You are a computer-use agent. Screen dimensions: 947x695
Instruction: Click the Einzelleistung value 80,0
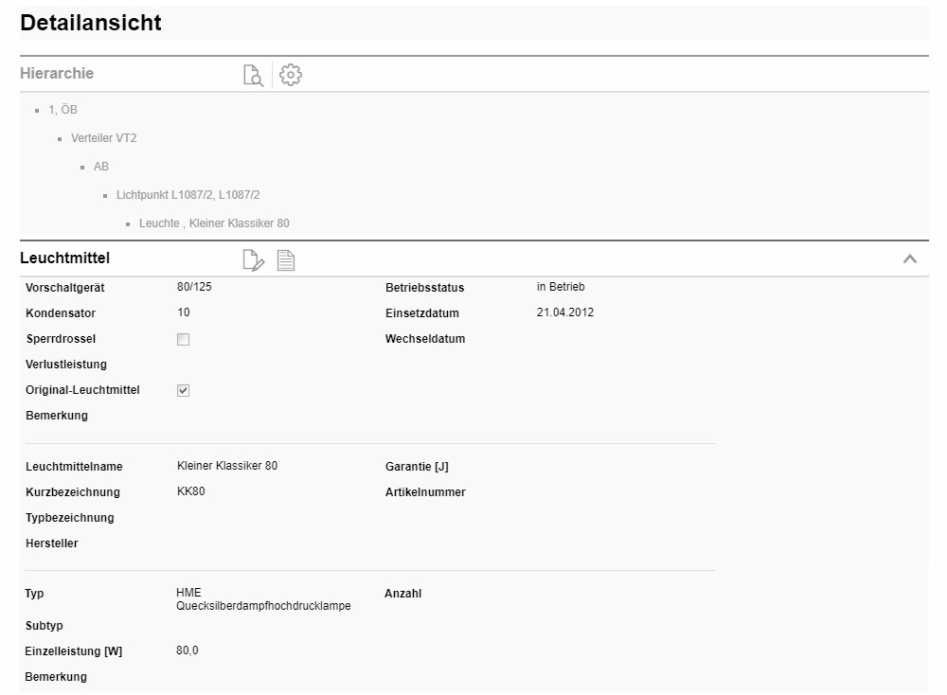pyautogui.click(x=188, y=650)
